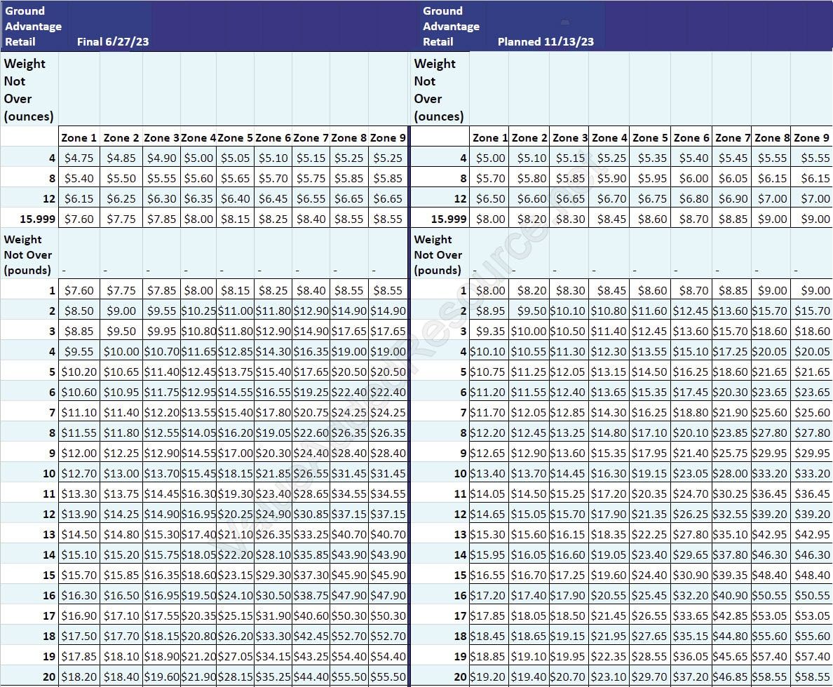Click the $42.95 rate for 13 pounds Zone 9 Planned
The width and height of the screenshot is (833, 687).
809,534
